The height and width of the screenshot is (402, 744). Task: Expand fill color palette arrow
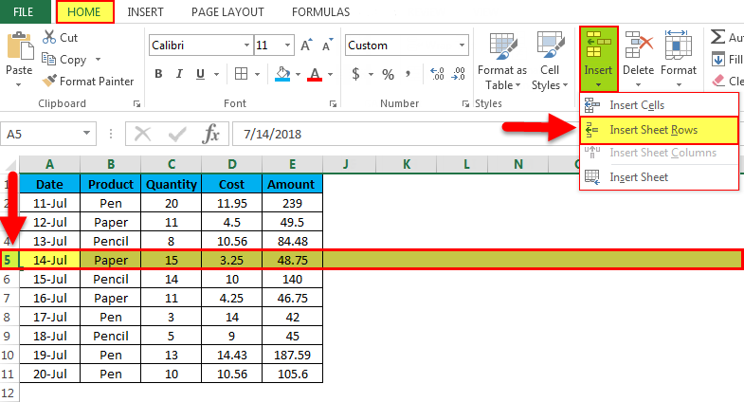click(298, 74)
